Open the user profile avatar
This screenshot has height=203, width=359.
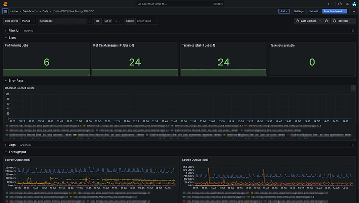coord(354,4)
